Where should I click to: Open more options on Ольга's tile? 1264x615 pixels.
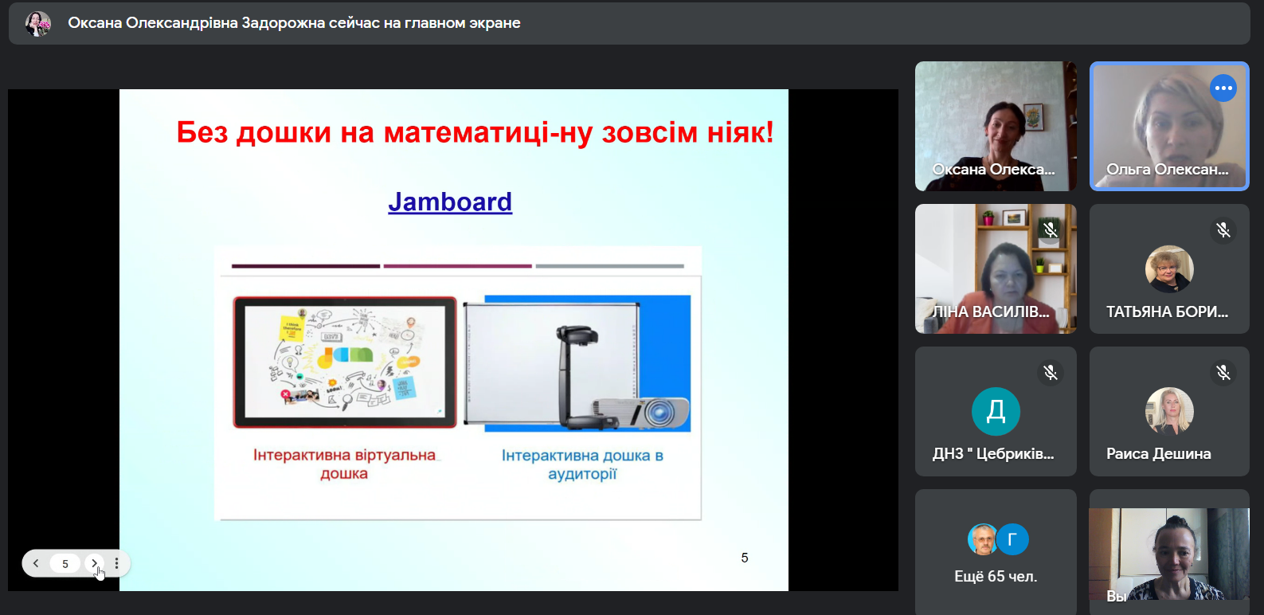pyautogui.click(x=1223, y=88)
